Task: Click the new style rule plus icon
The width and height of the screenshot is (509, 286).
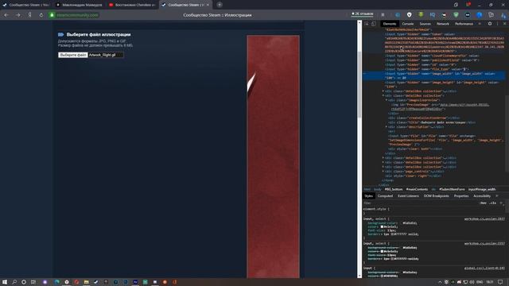Action: tap(501, 203)
